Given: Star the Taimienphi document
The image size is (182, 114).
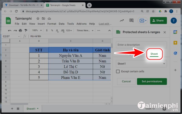Looking at the screenshot, I should click(38, 18).
